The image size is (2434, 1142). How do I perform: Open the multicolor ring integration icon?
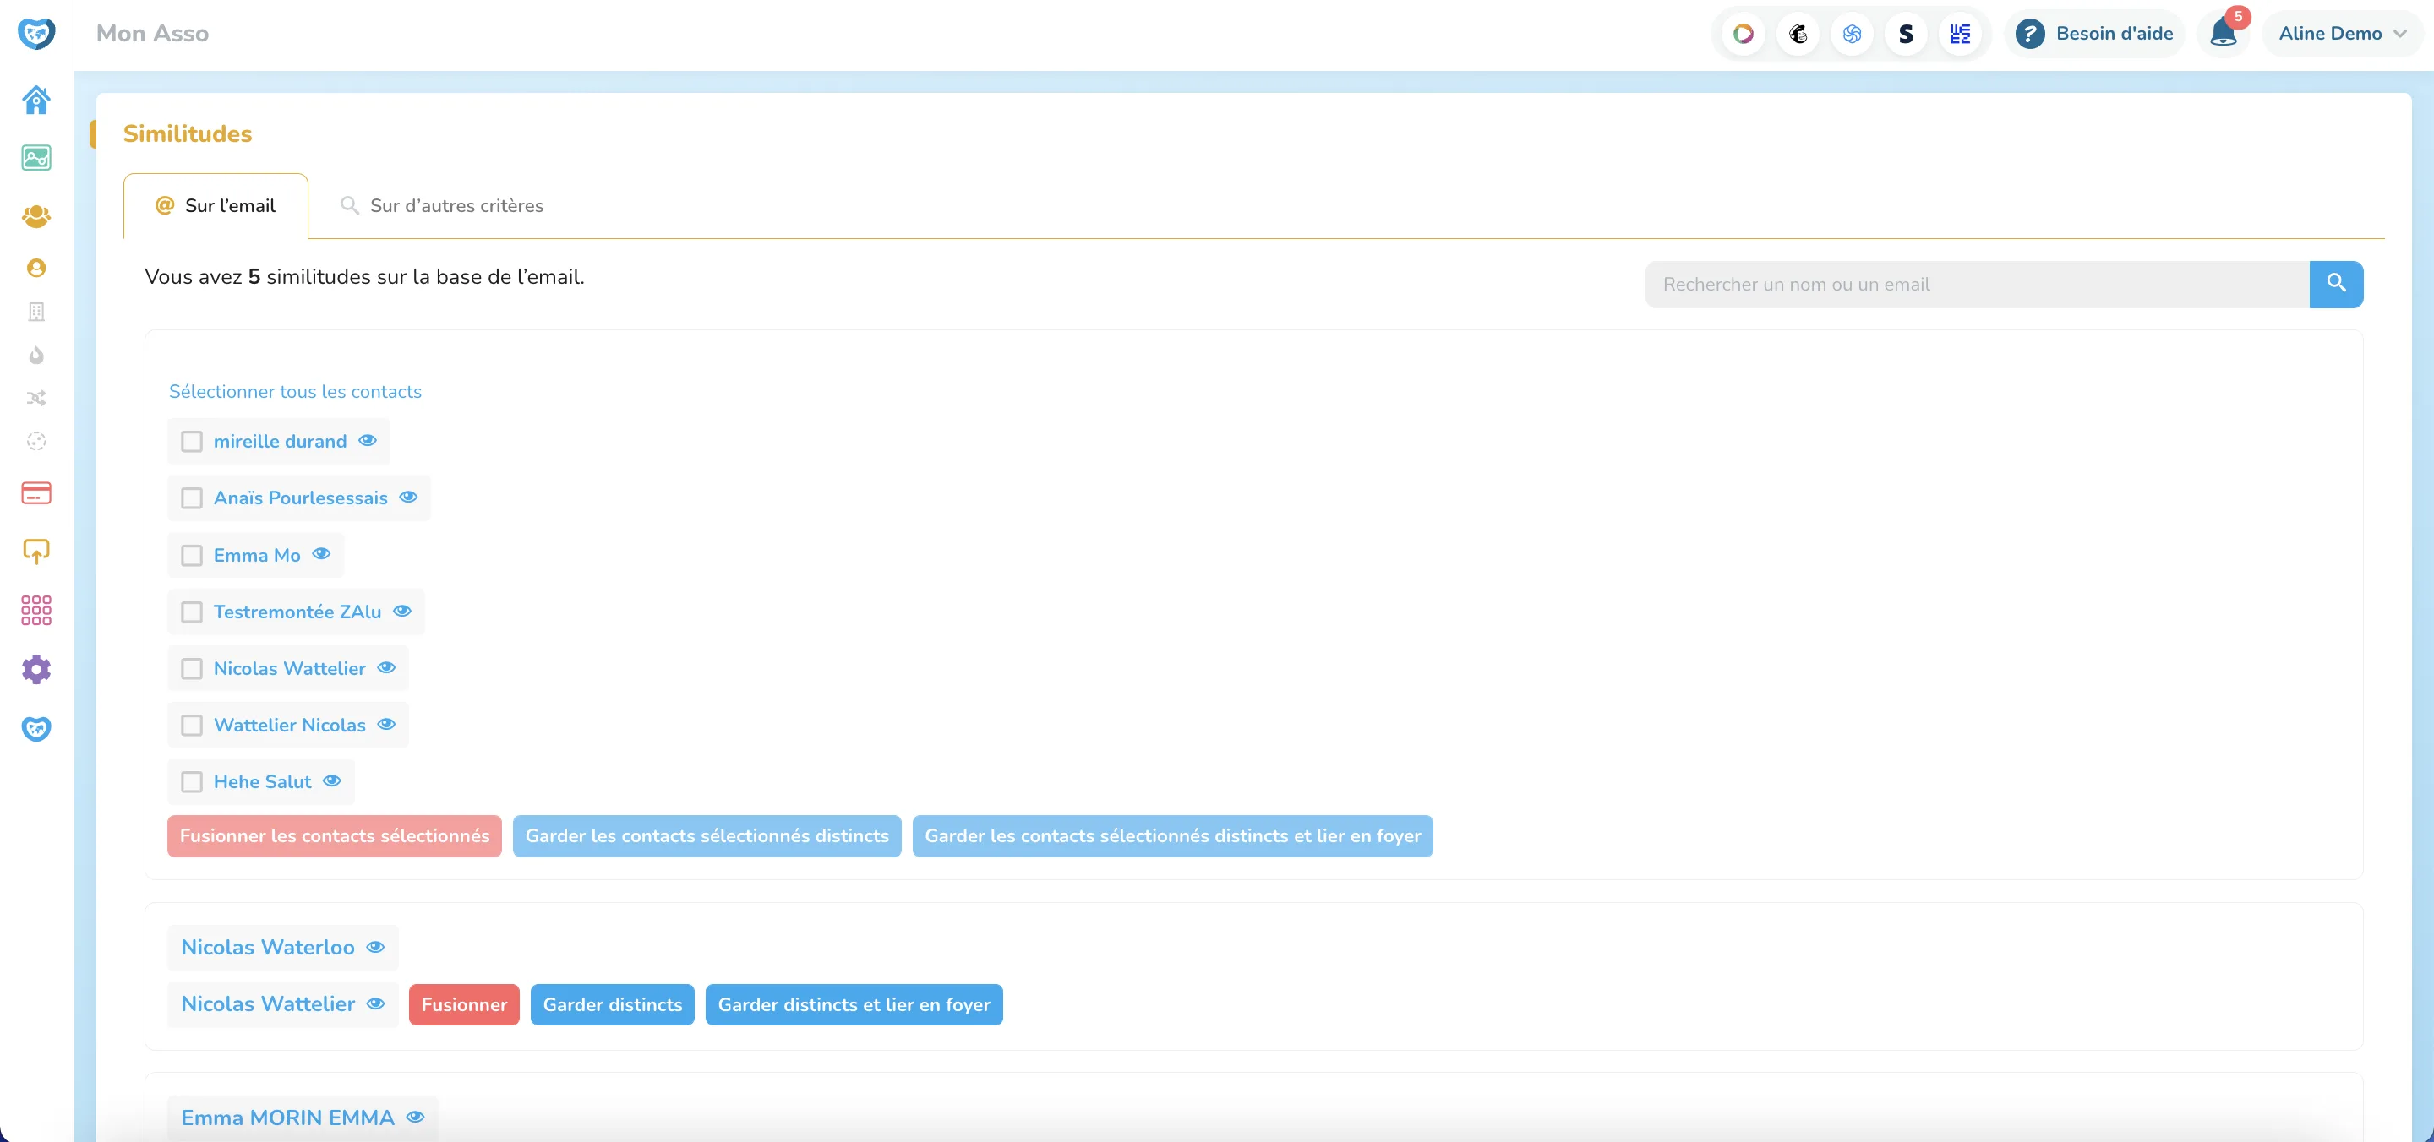coord(1744,34)
